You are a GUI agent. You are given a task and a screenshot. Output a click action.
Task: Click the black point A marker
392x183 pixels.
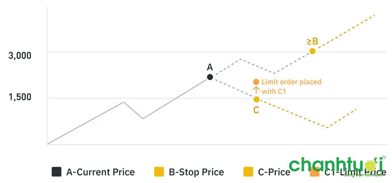point(210,77)
